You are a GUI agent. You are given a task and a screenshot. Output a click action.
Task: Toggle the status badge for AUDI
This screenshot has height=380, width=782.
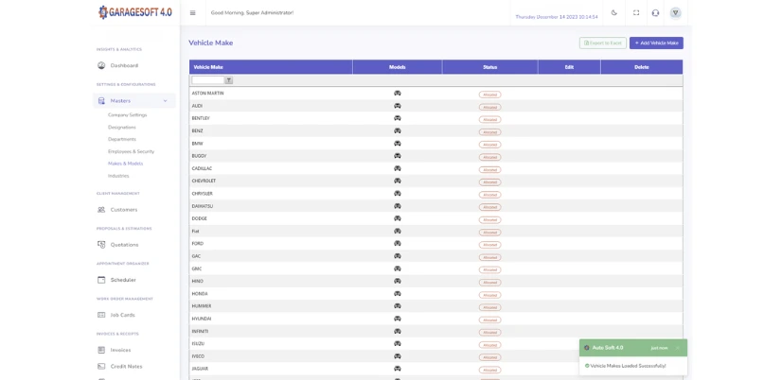coord(489,107)
